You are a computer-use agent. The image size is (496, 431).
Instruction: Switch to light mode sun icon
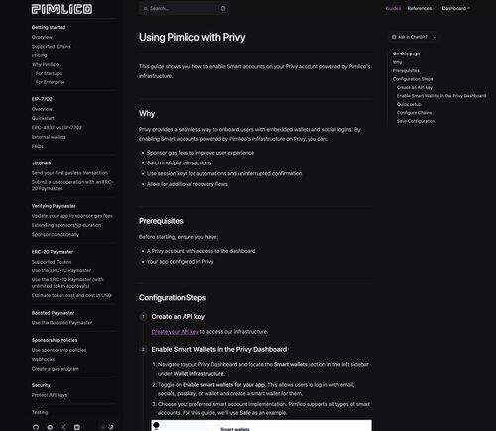coord(103,427)
